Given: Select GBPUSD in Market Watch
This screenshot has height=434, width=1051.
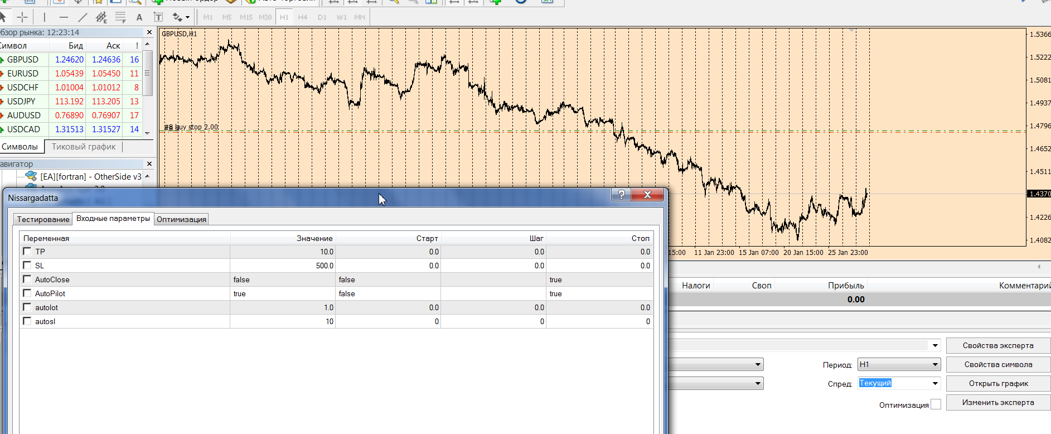Looking at the screenshot, I should [71, 59].
